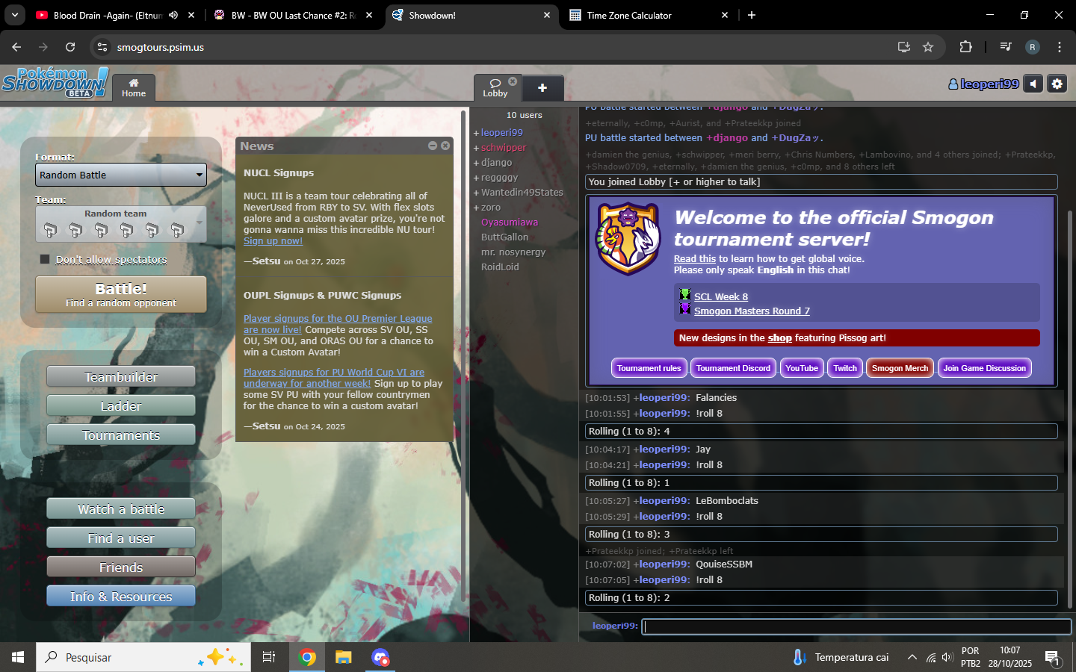Install app icon in address bar
The height and width of the screenshot is (672, 1076).
904,47
